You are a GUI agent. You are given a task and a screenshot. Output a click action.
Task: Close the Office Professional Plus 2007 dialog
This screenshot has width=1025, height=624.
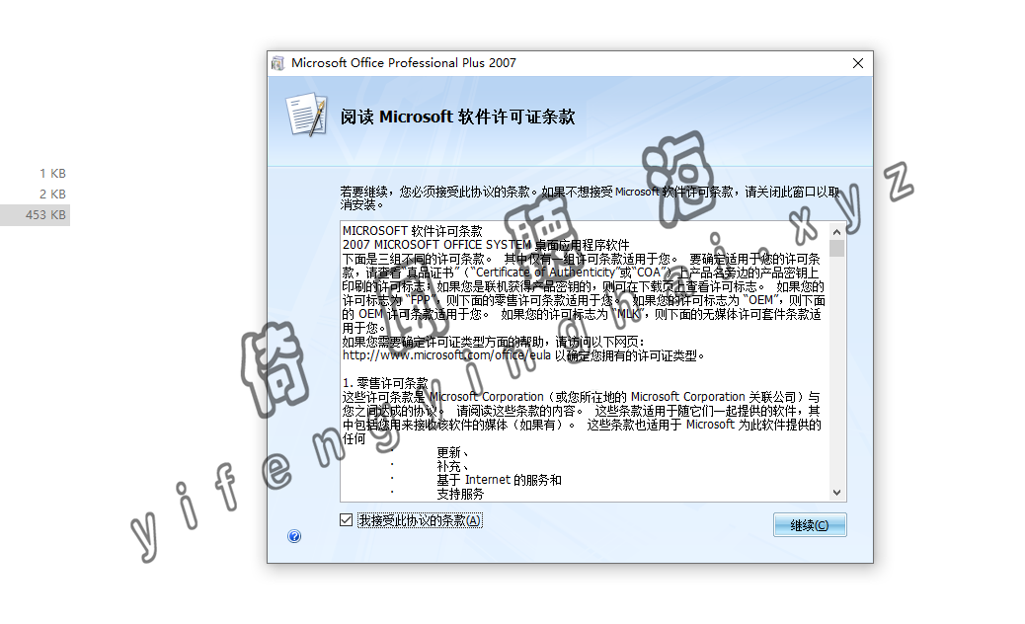pyautogui.click(x=858, y=63)
